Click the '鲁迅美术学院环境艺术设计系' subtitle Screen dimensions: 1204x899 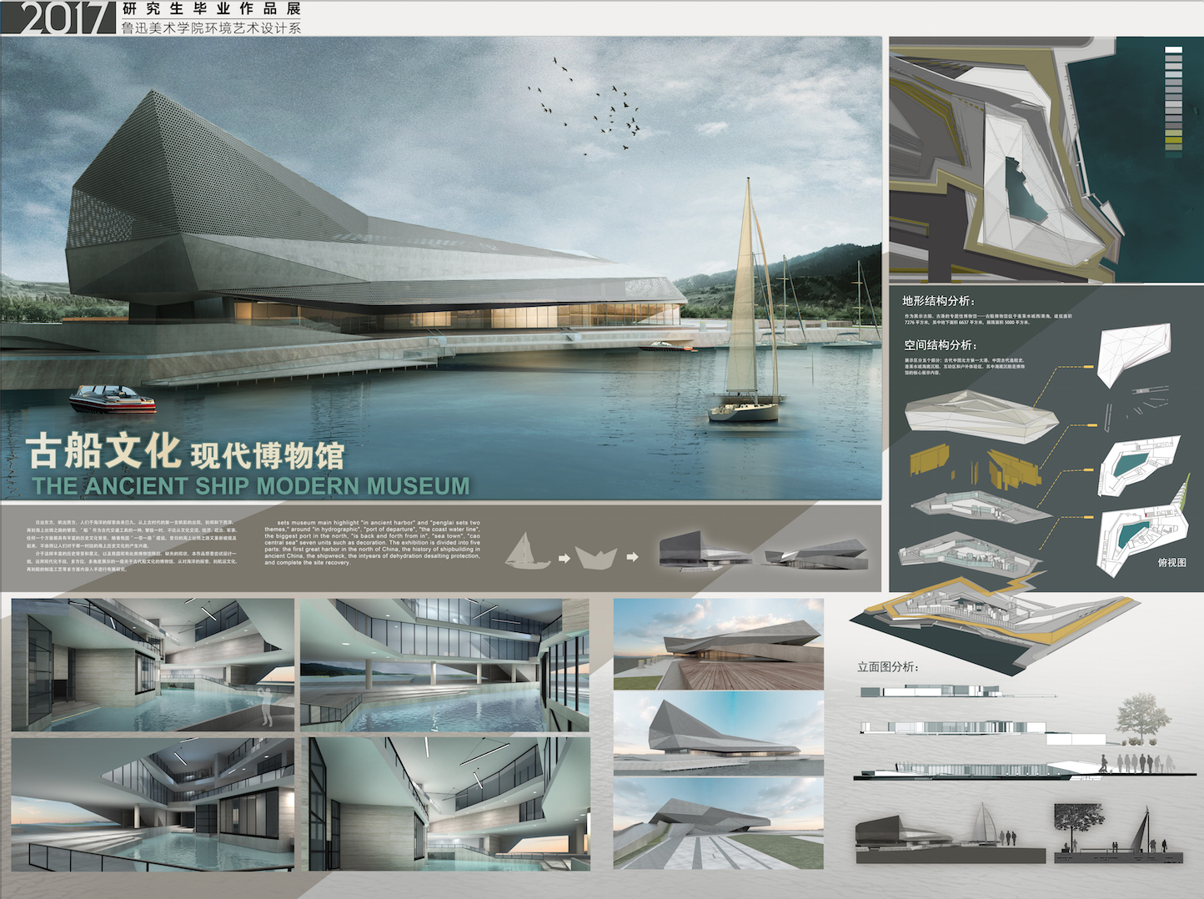coord(211,28)
